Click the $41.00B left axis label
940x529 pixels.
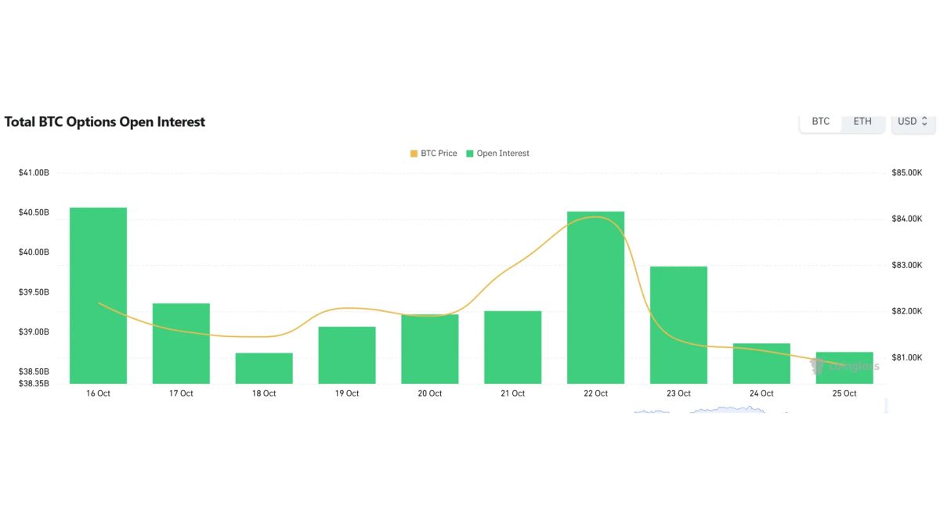pos(34,172)
